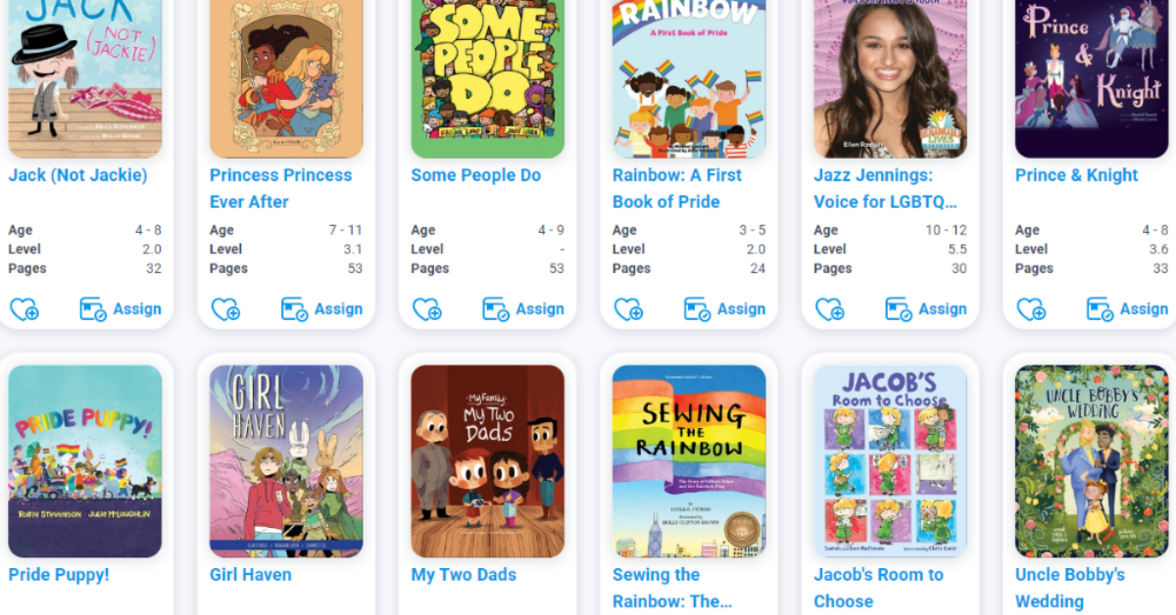
Task: Click assign icon for Jack (Not Jackie)
Action: point(93,309)
